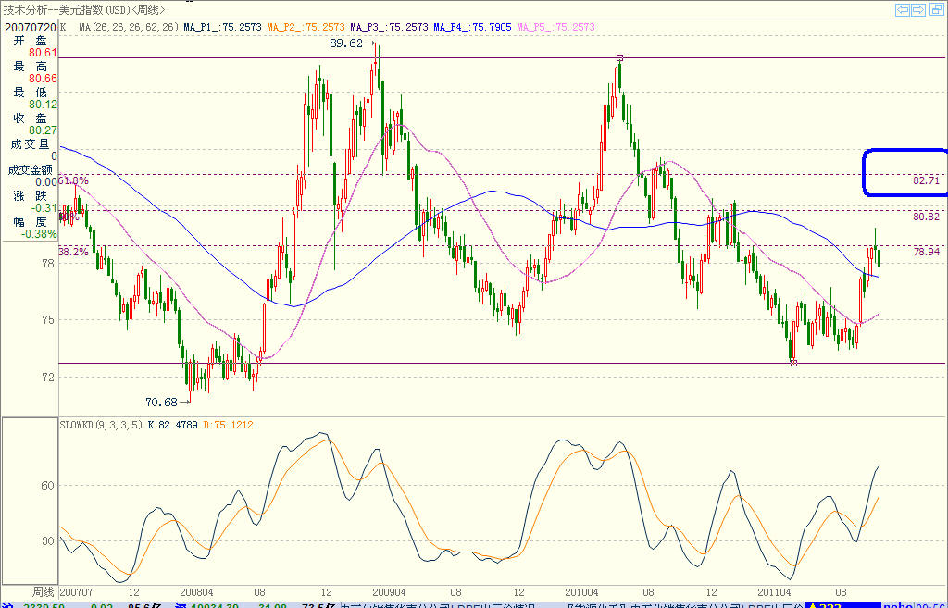Click the 200904 date on the time axis
This screenshot has height=608, width=948.
(x=389, y=593)
